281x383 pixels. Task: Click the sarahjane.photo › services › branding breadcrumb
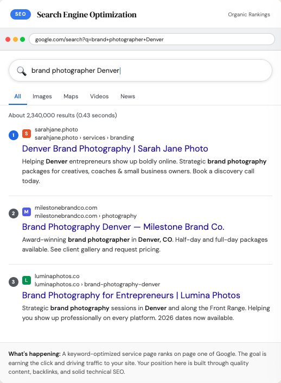tap(84, 137)
